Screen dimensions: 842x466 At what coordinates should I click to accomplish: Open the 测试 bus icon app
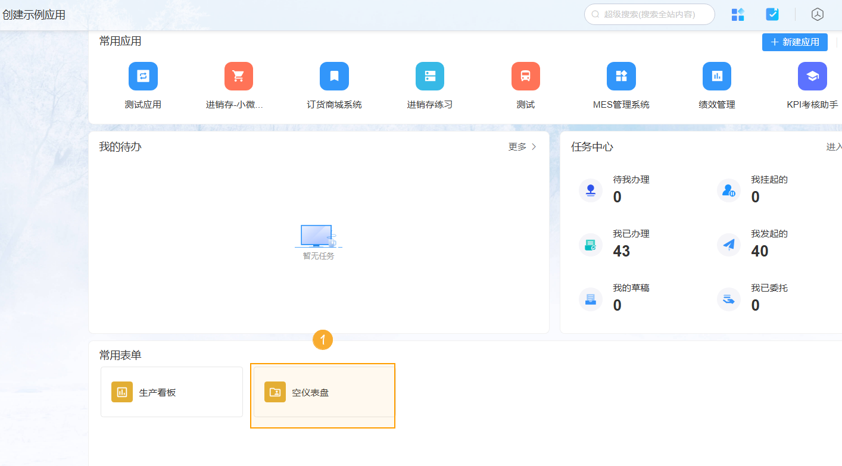click(525, 76)
